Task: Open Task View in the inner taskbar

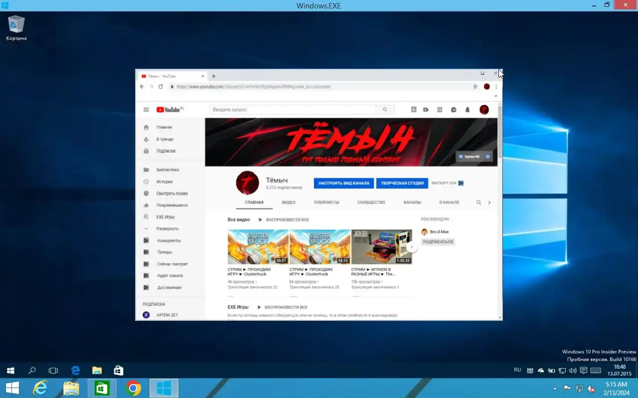Action: [x=53, y=371]
